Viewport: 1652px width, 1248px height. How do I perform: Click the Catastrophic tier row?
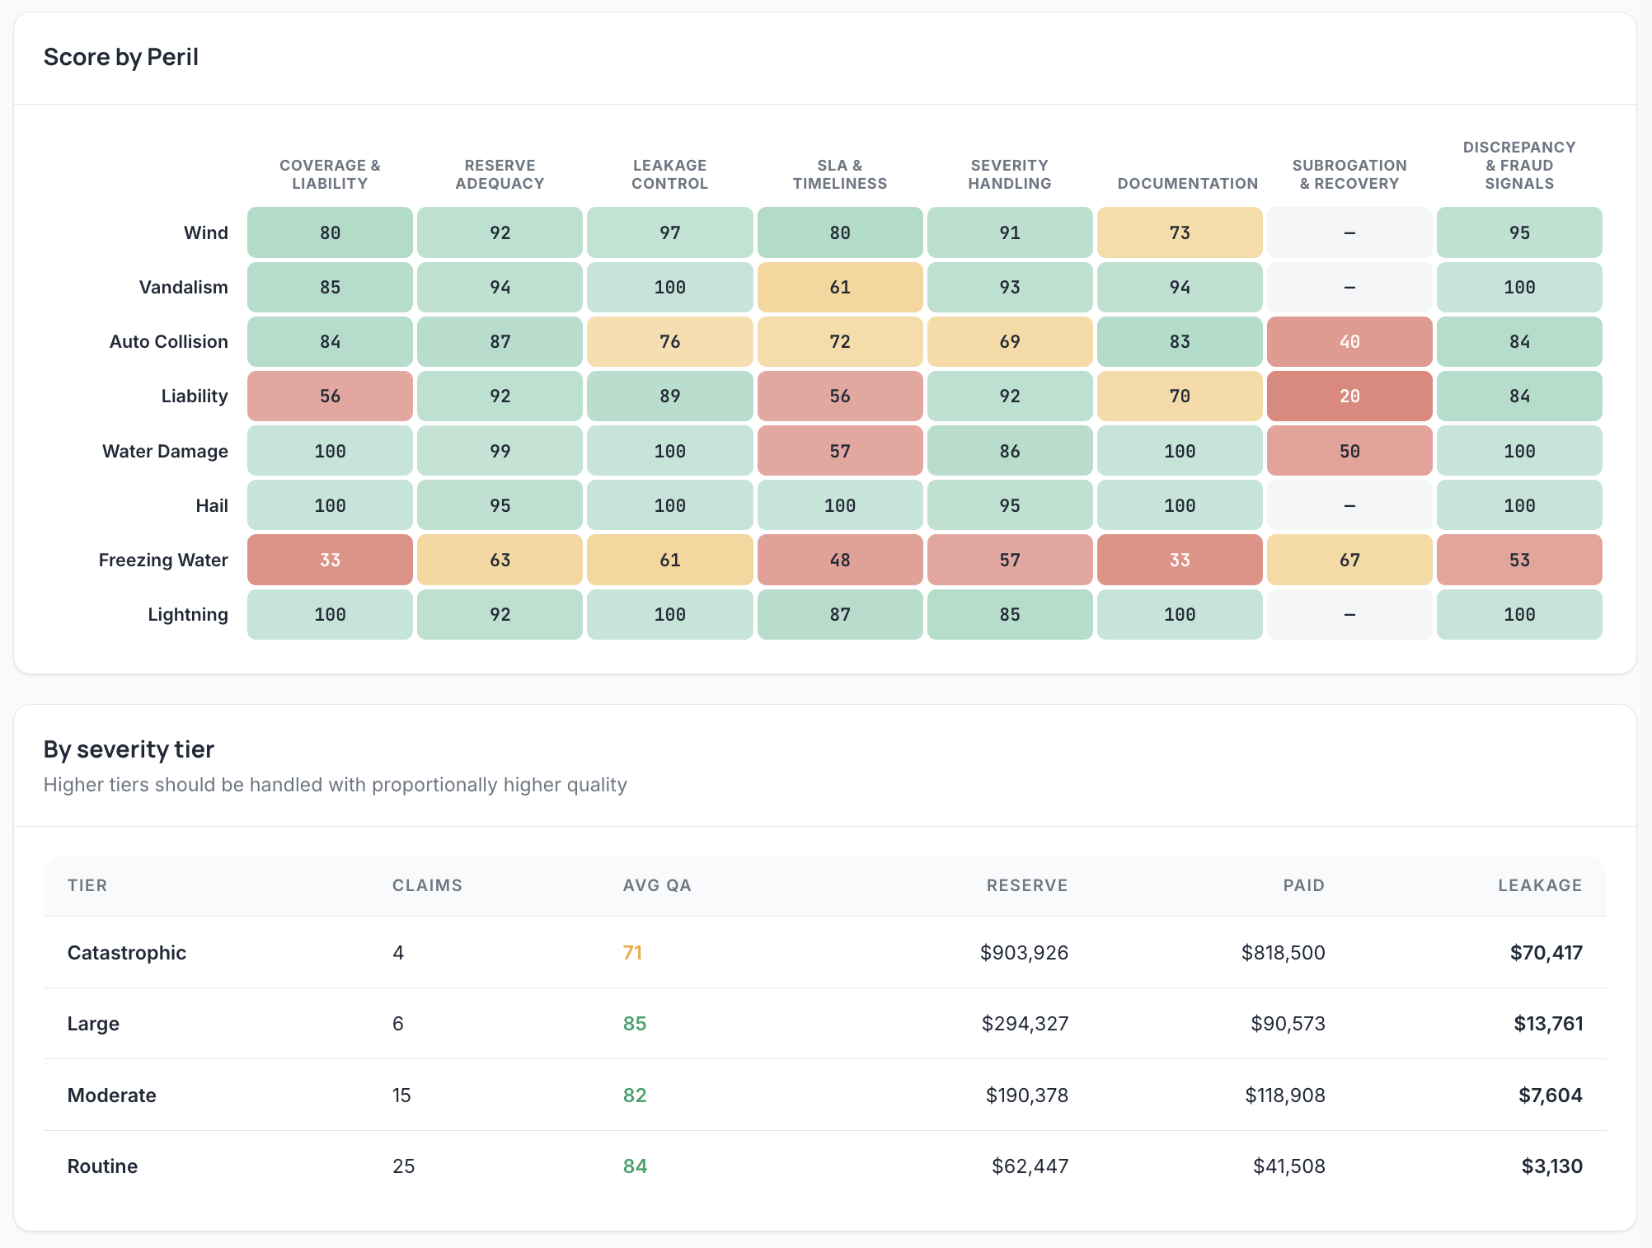click(x=825, y=952)
